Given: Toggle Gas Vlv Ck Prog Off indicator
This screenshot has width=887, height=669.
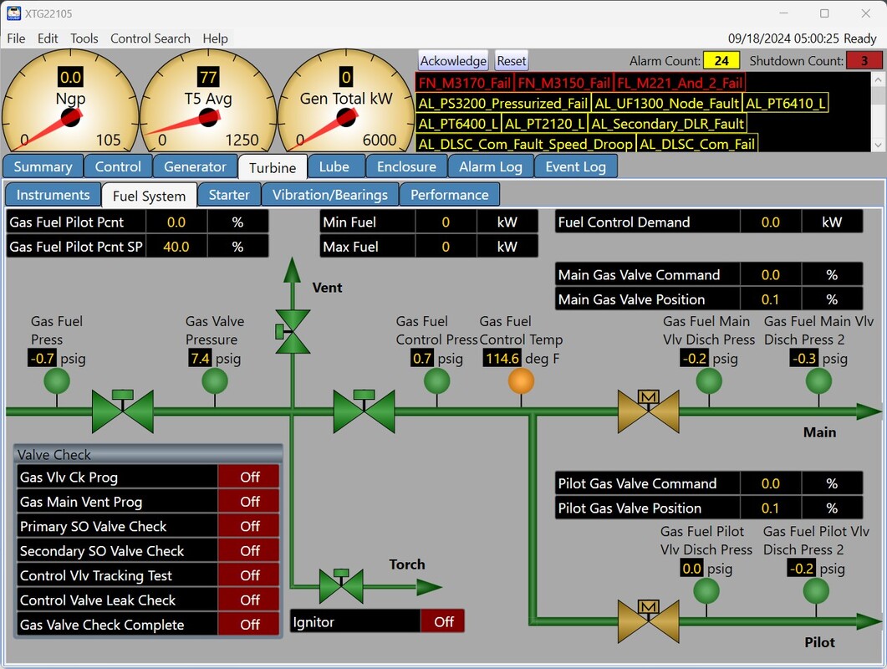Looking at the screenshot, I should pyautogui.click(x=249, y=477).
